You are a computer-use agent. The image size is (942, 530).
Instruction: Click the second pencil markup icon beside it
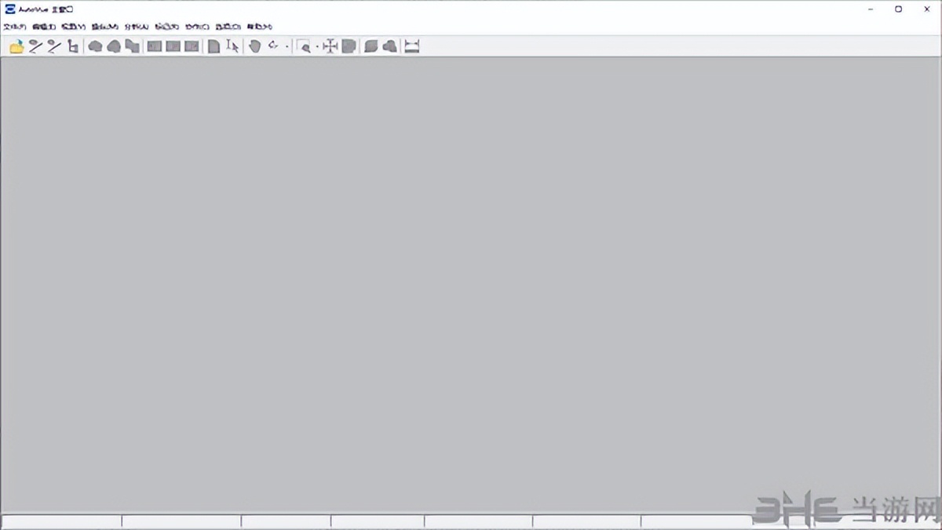53,46
